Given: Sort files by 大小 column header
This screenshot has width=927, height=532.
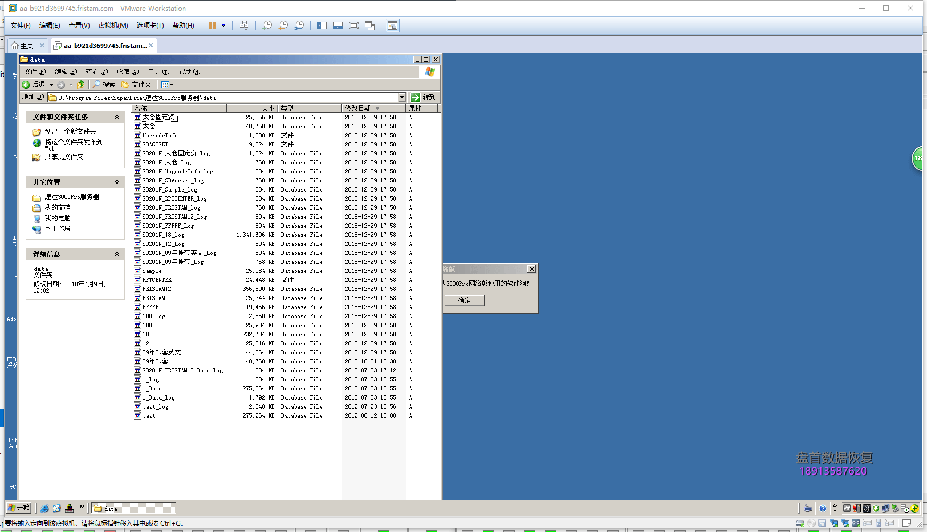Looking at the screenshot, I should point(252,108).
